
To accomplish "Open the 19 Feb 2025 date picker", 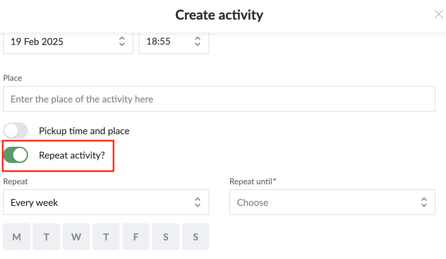I will 68,42.
